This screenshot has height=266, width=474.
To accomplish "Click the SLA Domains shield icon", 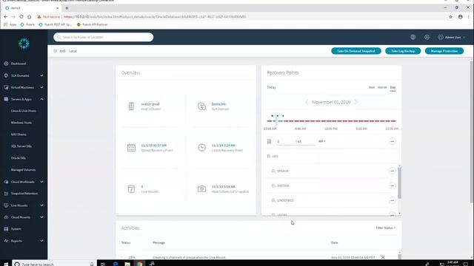I will click(6, 75).
